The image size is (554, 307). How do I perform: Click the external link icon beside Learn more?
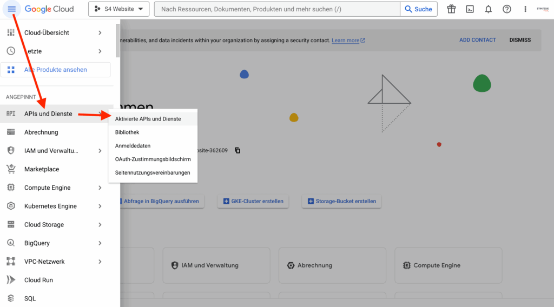(363, 40)
